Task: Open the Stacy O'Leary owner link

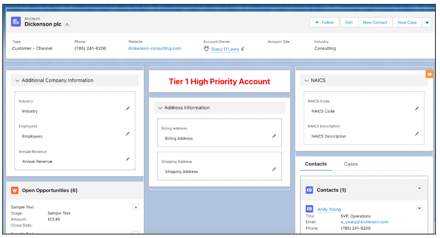Action: coord(225,49)
